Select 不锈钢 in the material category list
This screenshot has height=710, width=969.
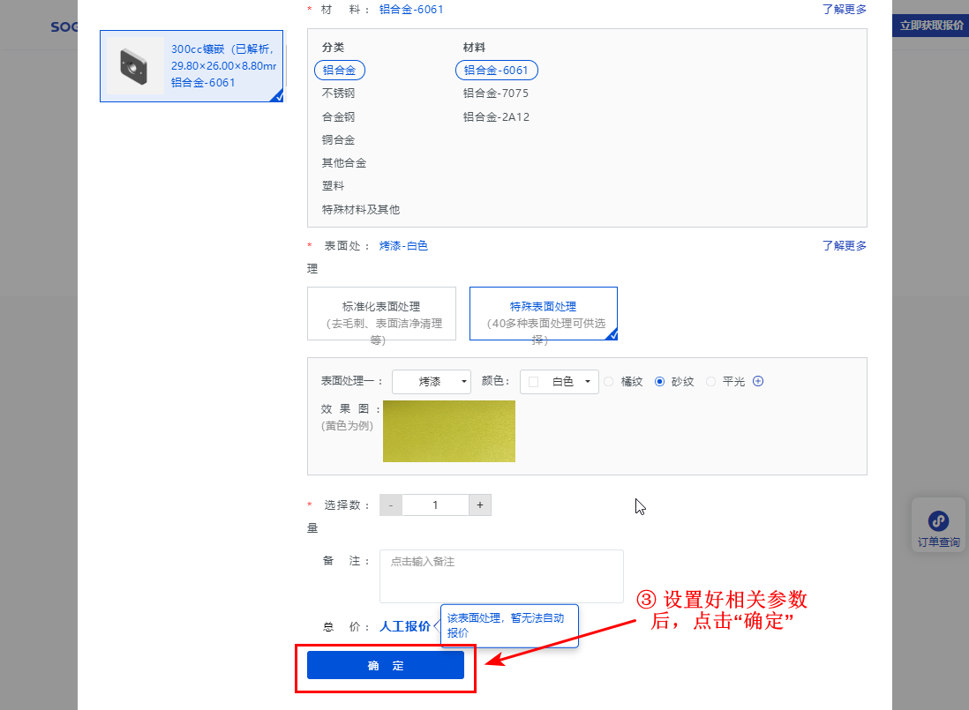tap(340, 93)
